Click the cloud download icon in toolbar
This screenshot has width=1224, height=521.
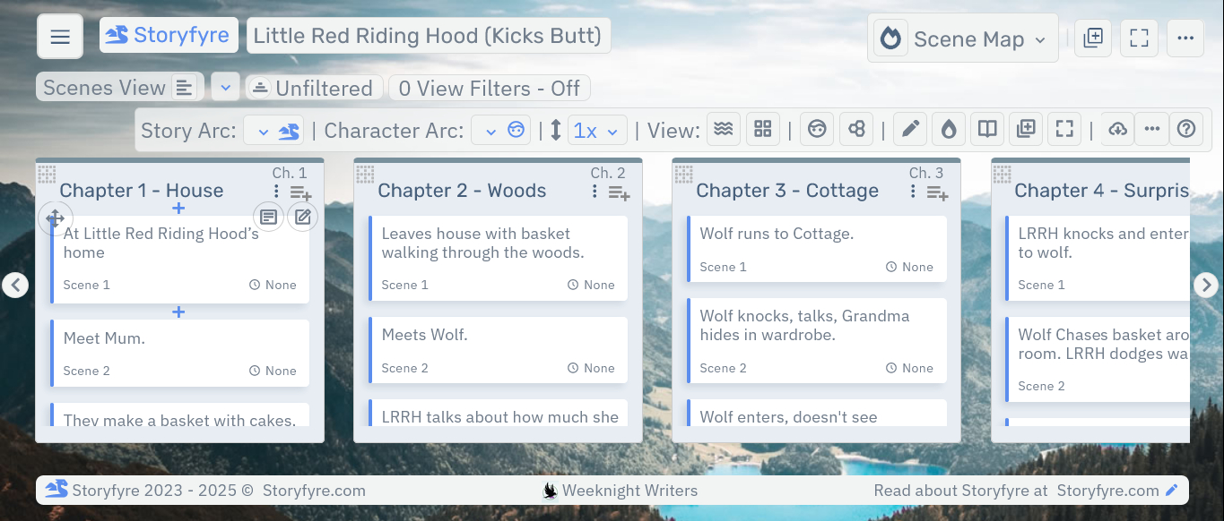point(1117,130)
